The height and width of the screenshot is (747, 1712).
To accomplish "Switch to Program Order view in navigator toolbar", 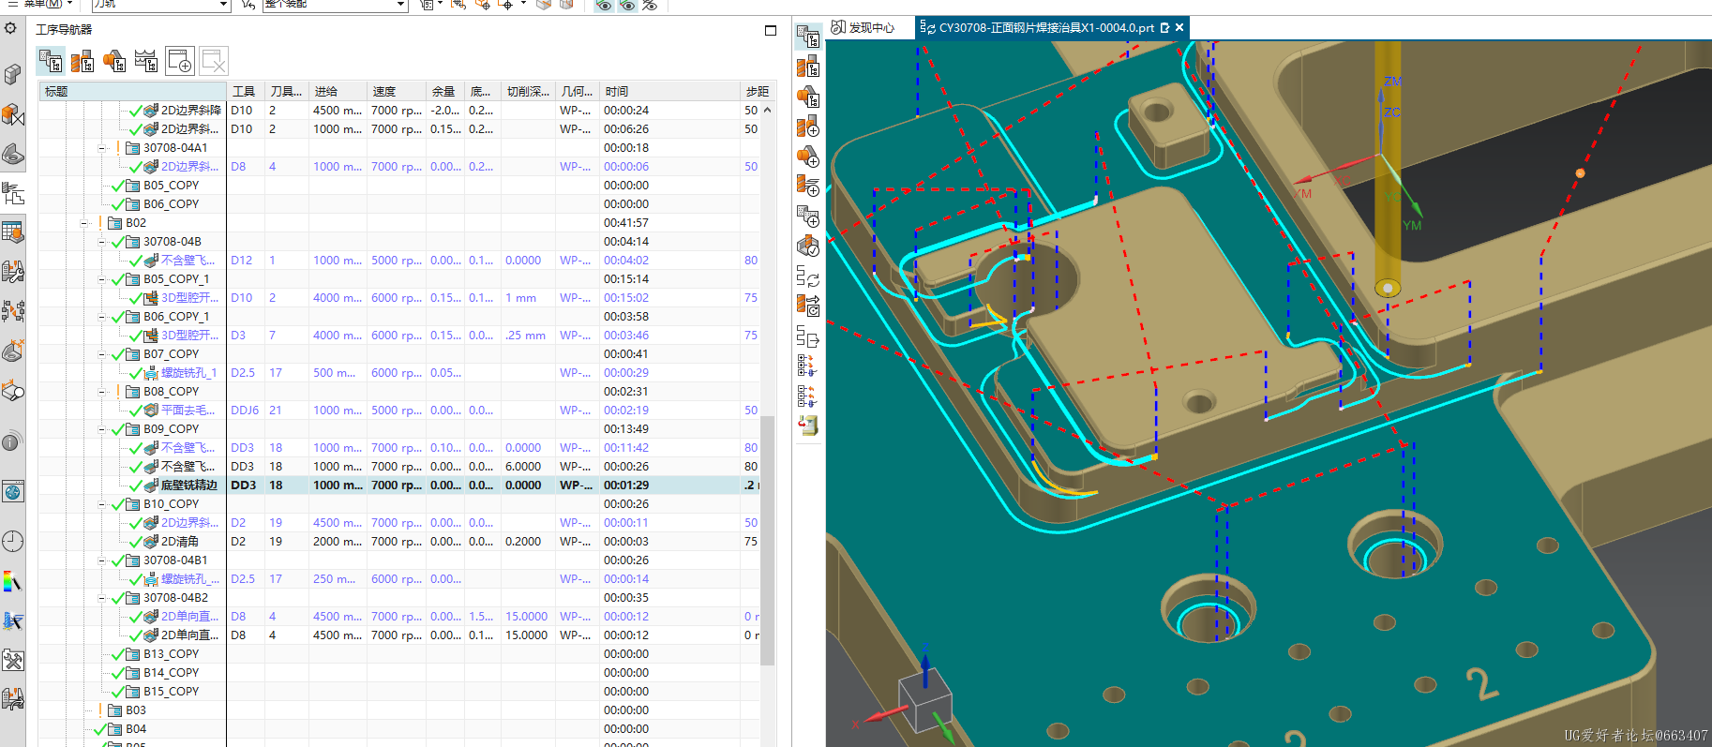I will 51,61.
